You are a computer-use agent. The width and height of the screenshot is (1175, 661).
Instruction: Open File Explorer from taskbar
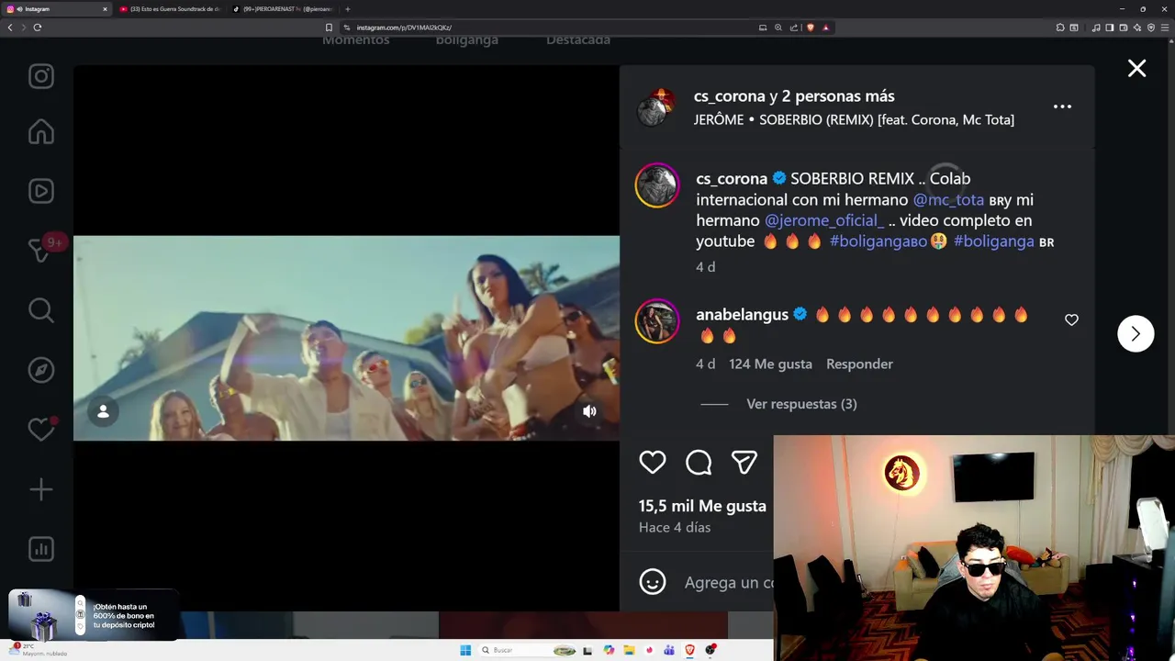pyautogui.click(x=630, y=650)
